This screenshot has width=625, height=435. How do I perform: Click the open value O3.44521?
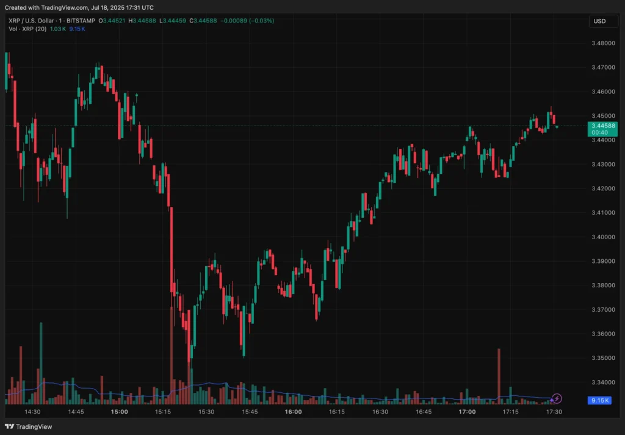point(112,21)
